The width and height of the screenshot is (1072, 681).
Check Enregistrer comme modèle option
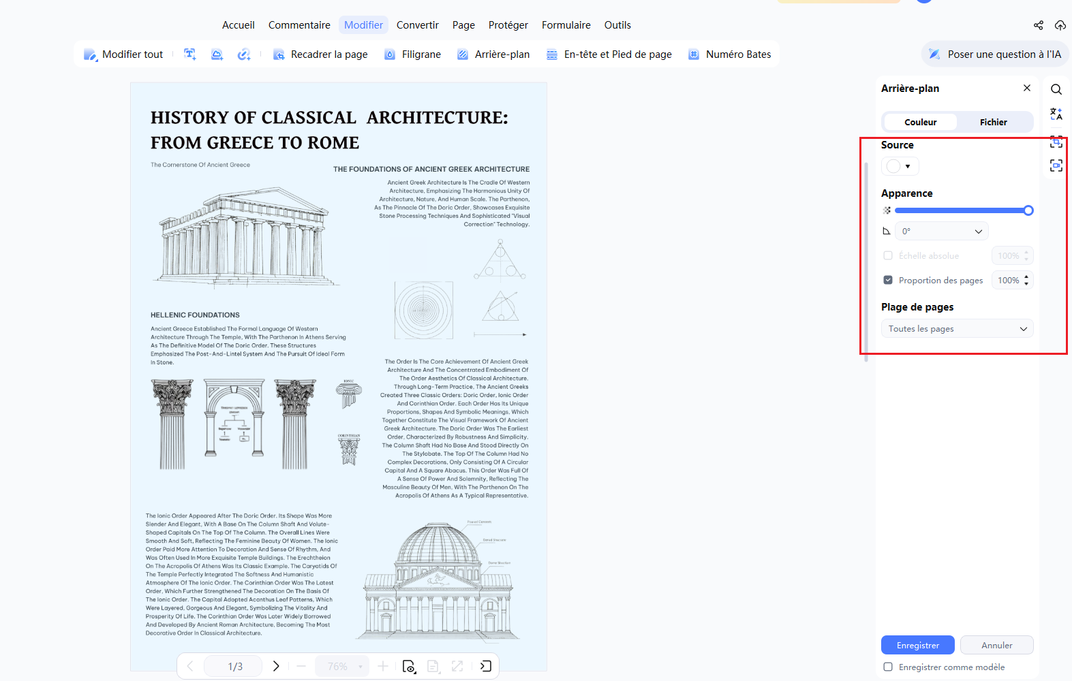pyautogui.click(x=888, y=667)
